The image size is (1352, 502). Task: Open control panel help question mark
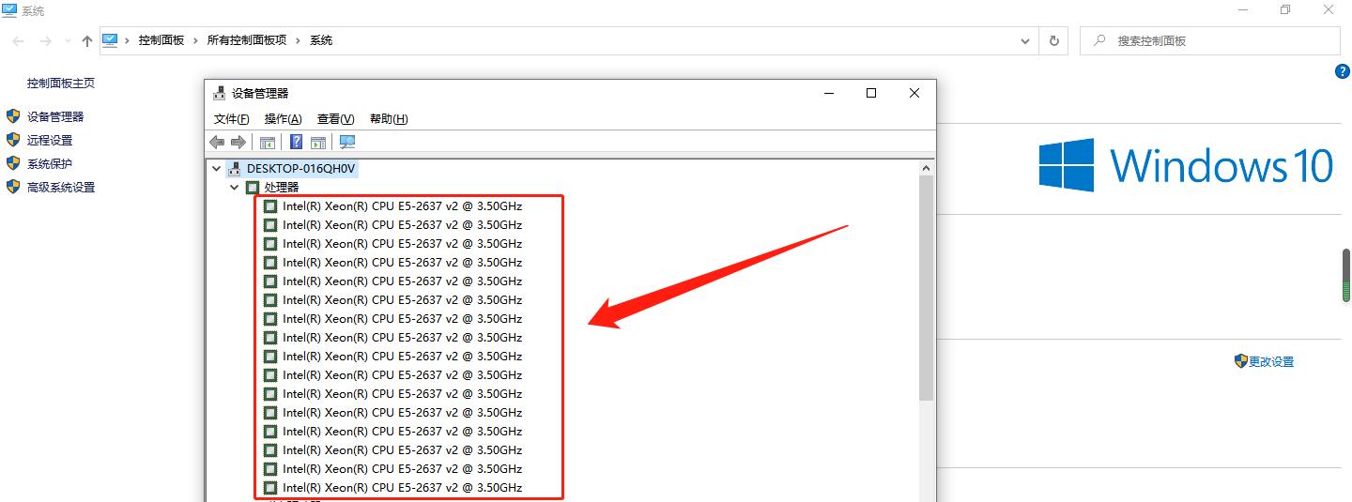(x=1342, y=71)
